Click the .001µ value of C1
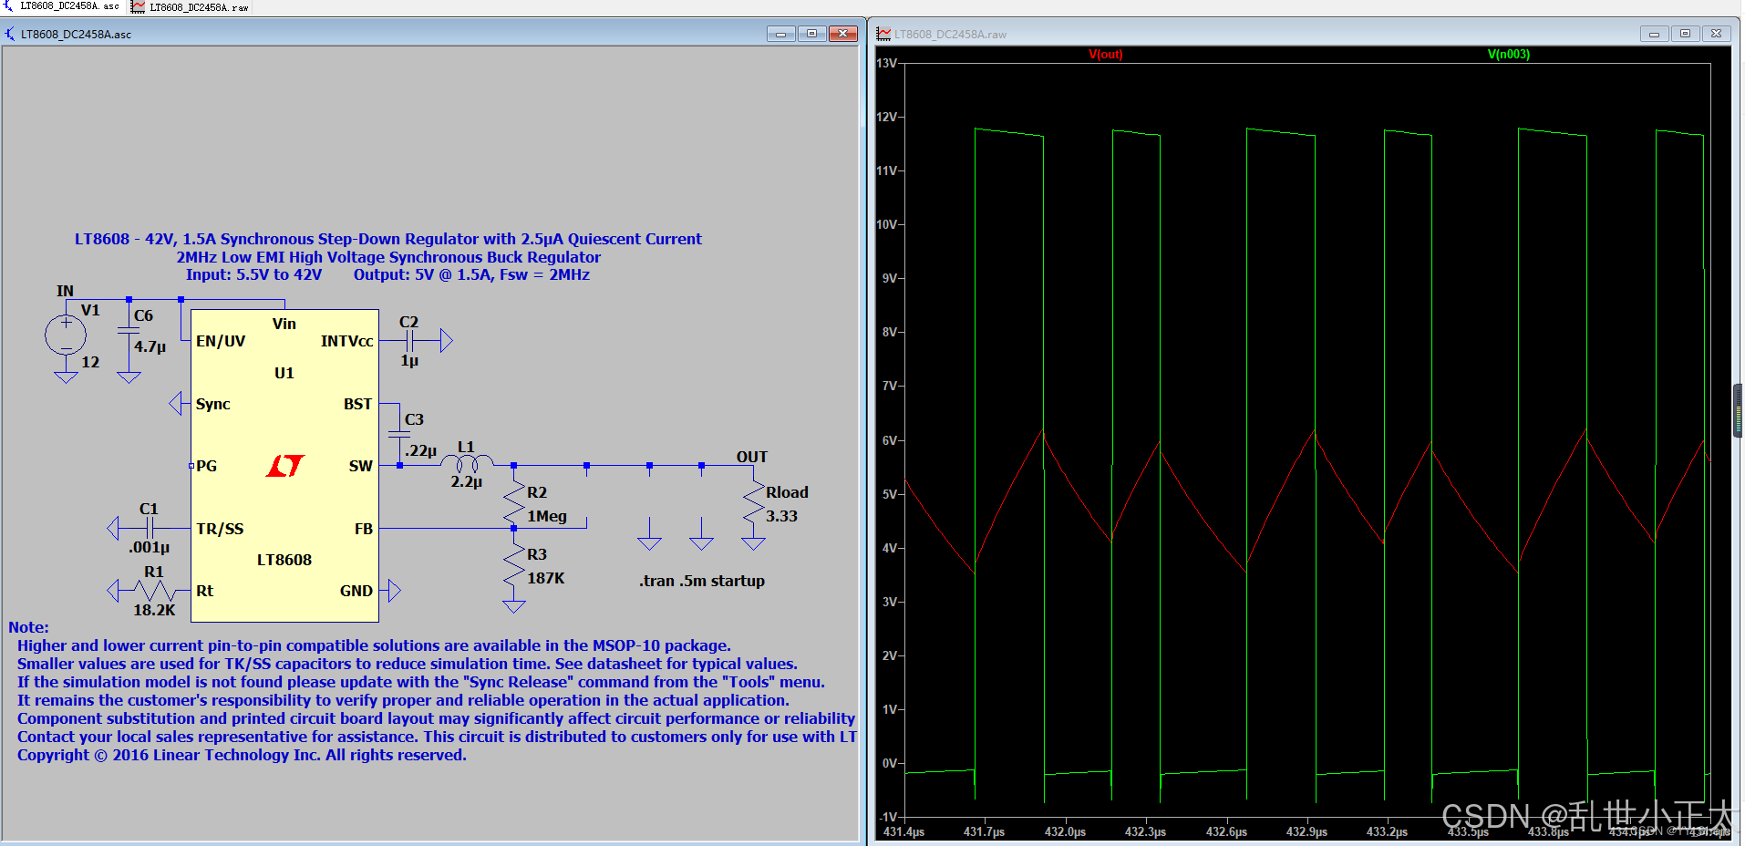 point(149,547)
